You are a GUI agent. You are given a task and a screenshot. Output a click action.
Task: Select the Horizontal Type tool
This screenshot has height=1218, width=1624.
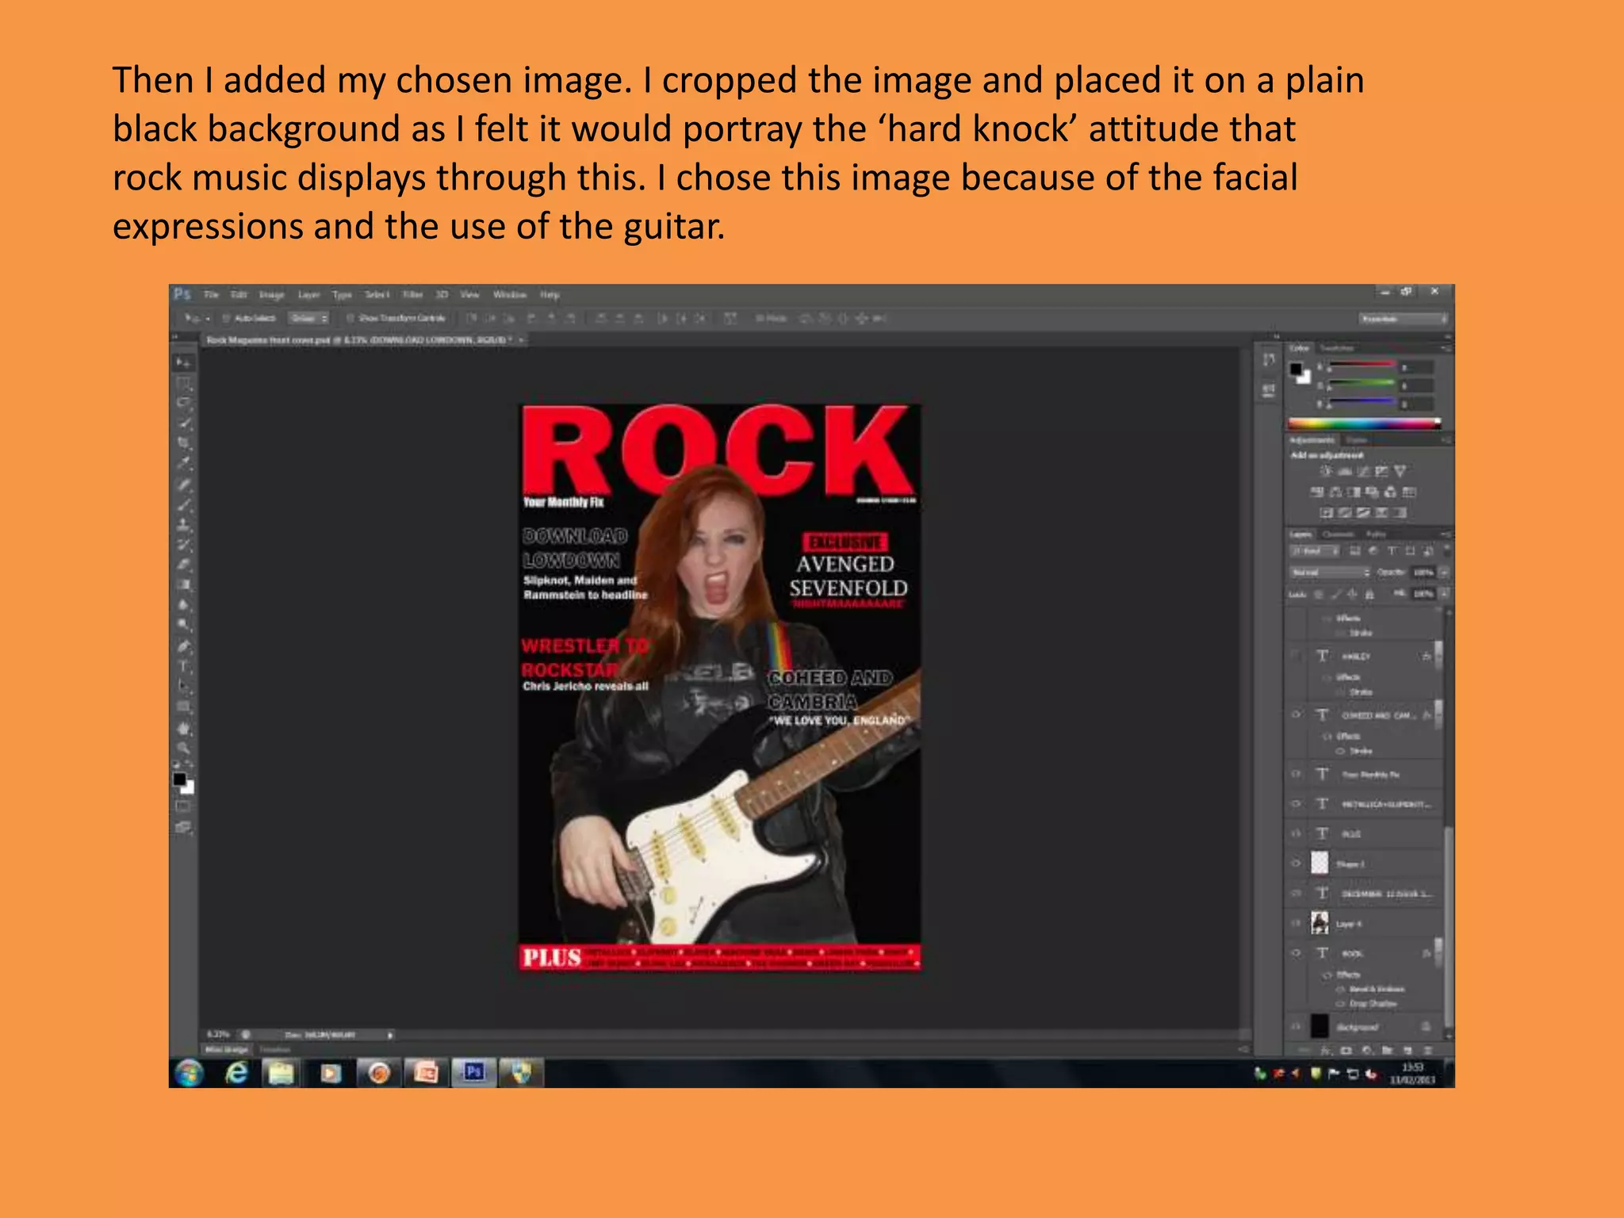pyautogui.click(x=183, y=666)
